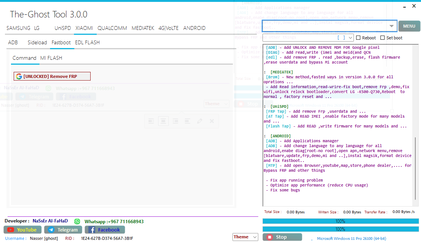Image resolution: width=421 pixels, height=244 pixels.
Task: Click the pencil edit icon in faded toolbar
Action: 200,121
